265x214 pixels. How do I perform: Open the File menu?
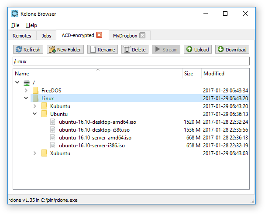pyautogui.click(x=15, y=25)
